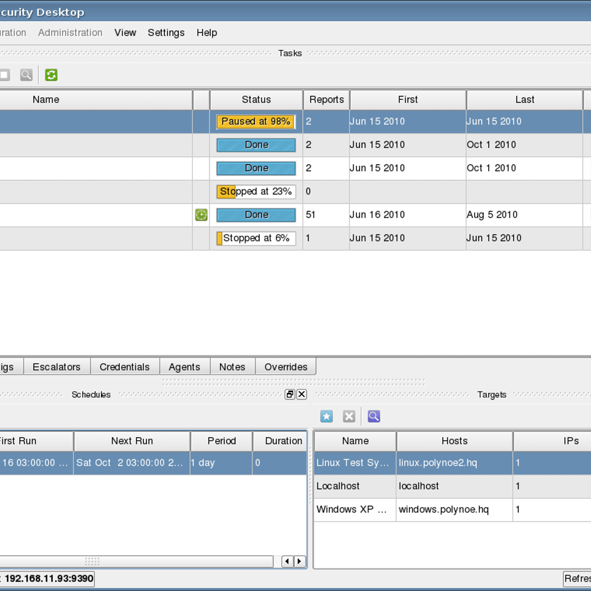Switch to the Escalators tab

(57, 366)
